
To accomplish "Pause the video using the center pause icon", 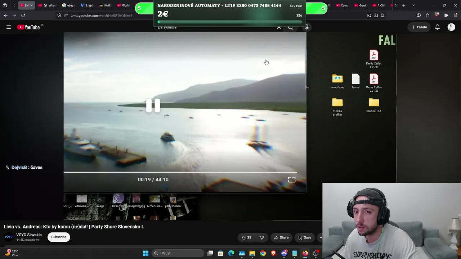I will point(153,105).
